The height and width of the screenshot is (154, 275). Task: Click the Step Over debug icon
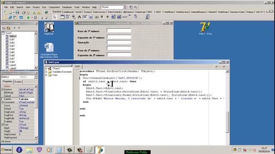click(x=46, y=18)
